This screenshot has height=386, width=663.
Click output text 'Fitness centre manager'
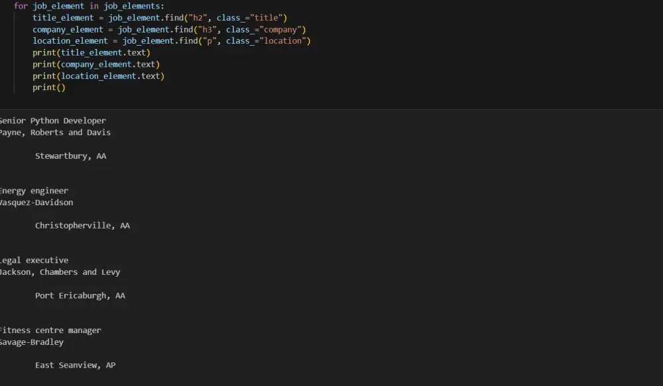tap(50, 330)
